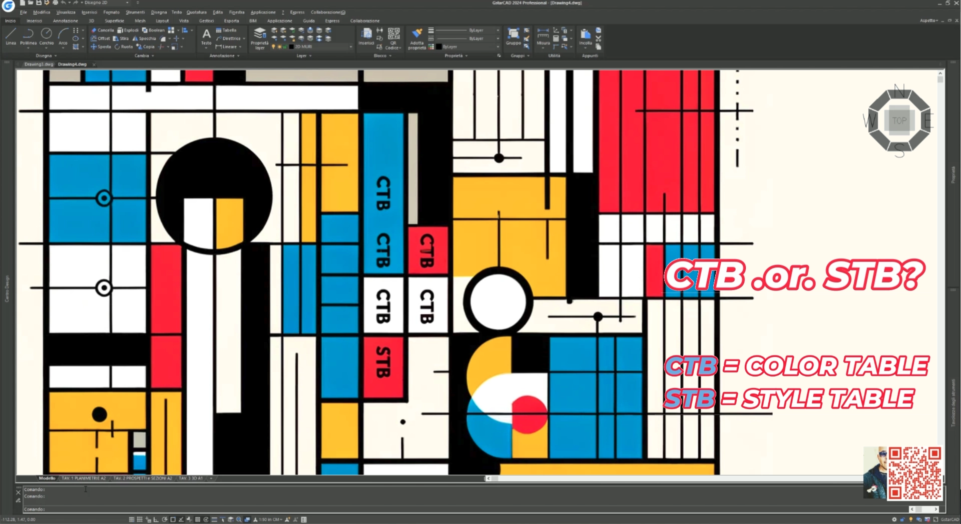Open the Aspetto dropdown
This screenshot has height=524, width=961.
929,20
